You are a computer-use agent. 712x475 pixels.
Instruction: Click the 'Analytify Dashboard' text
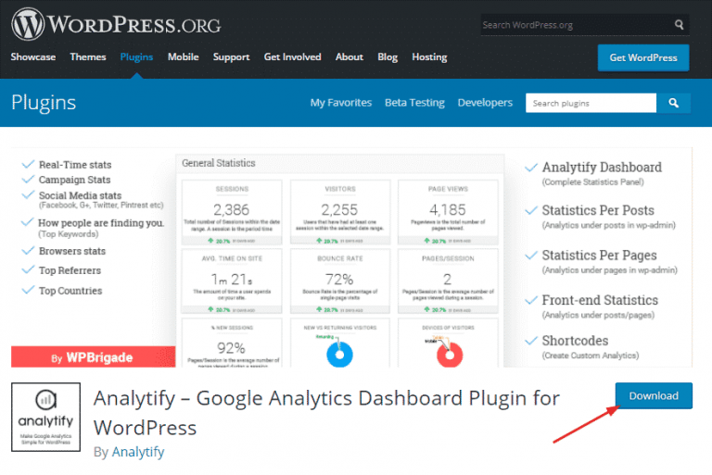[602, 167]
